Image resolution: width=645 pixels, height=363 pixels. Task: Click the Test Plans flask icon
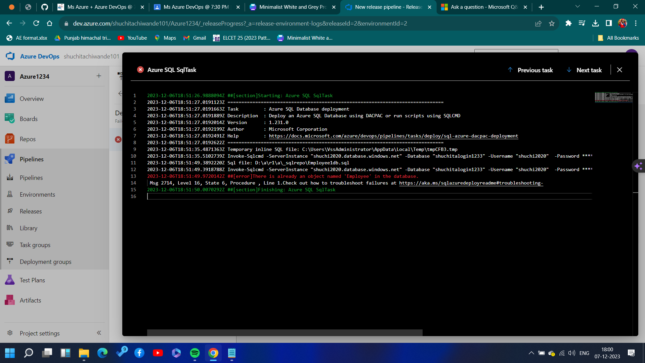[10, 280]
